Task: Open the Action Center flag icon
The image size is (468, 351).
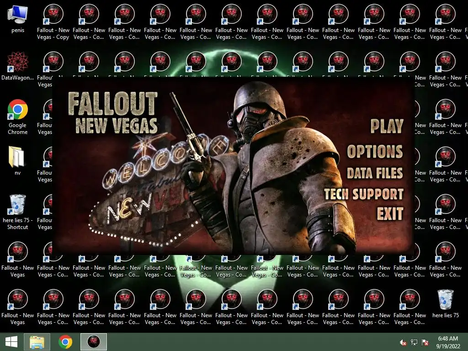Action: click(425, 342)
